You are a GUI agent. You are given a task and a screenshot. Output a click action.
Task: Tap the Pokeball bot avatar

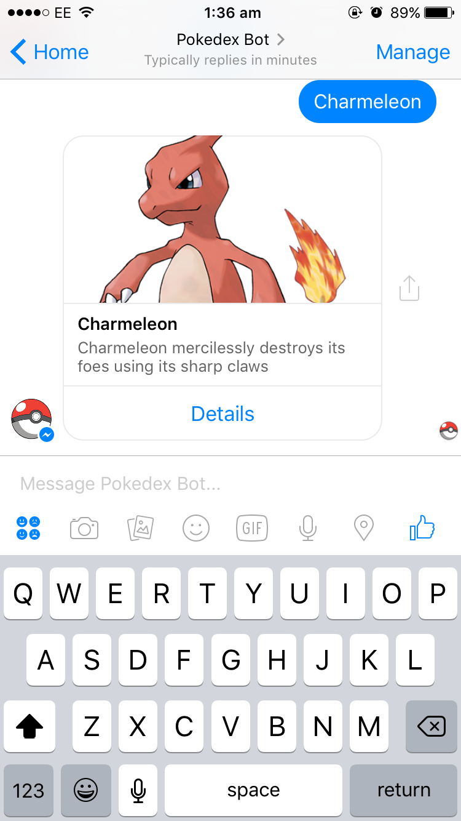(x=31, y=419)
